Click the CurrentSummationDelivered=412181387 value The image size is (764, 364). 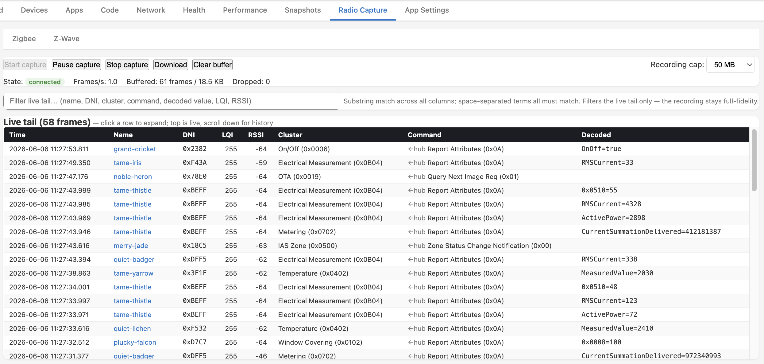point(651,232)
